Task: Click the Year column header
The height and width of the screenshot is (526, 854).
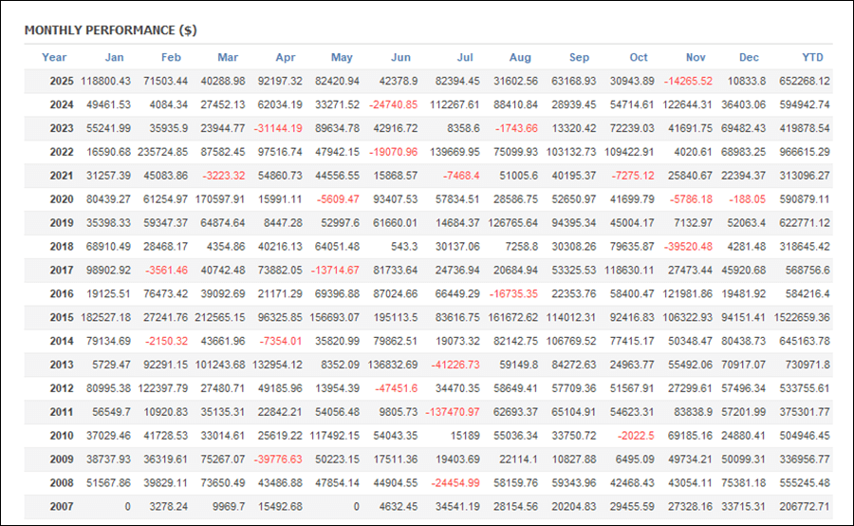Action: (x=54, y=57)
